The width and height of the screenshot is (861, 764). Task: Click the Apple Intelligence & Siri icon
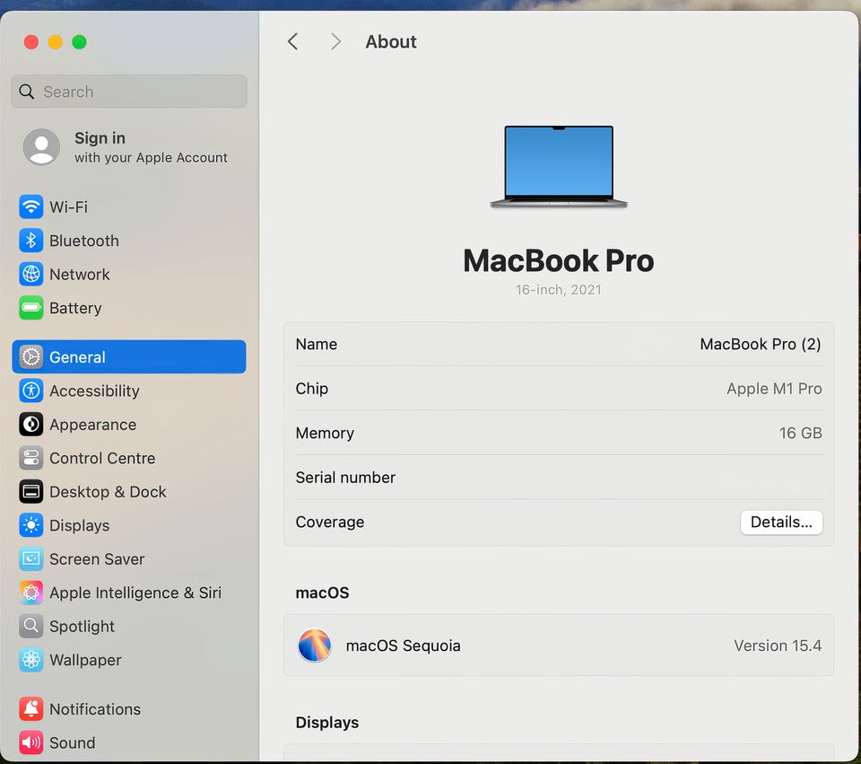pos(31,593)
